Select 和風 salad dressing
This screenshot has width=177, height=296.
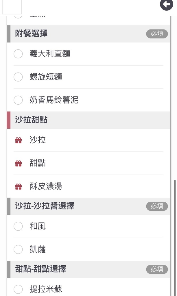[x=18, y=226]
